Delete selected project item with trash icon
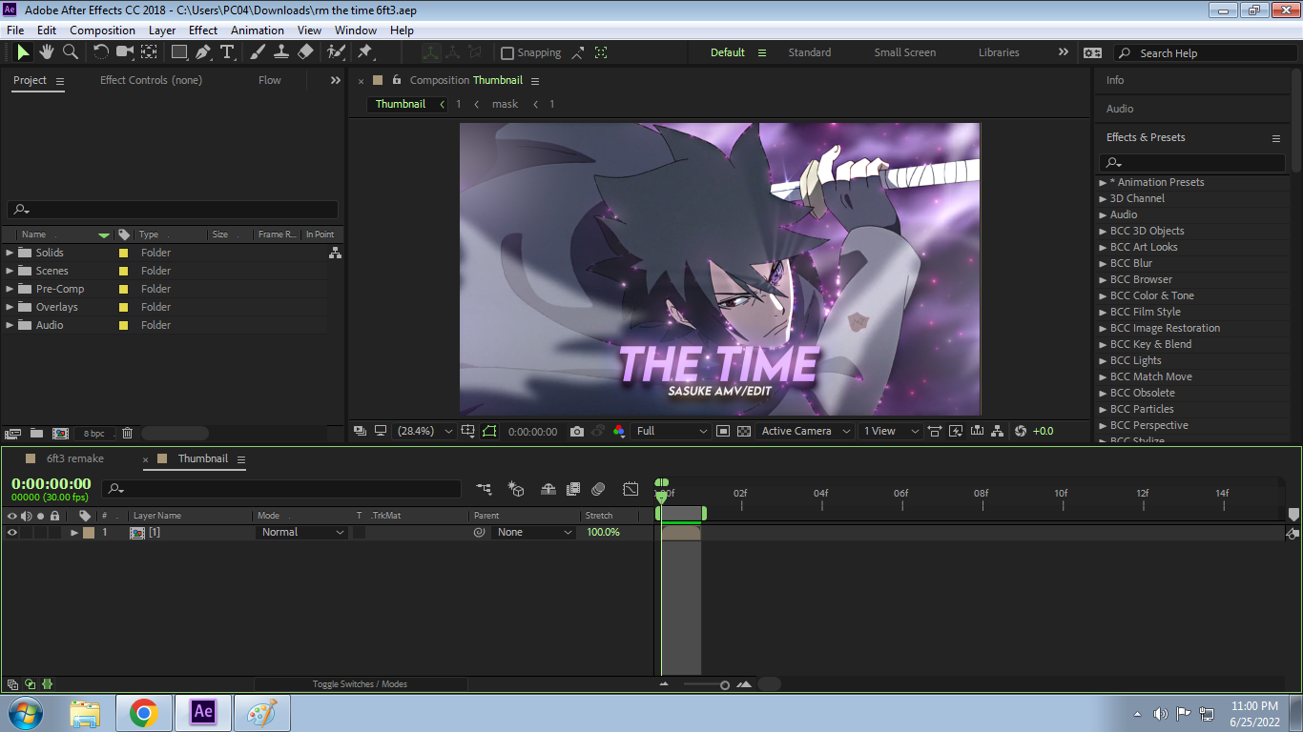The width and height of the screenshot is (1303, 732). [128, 433]
